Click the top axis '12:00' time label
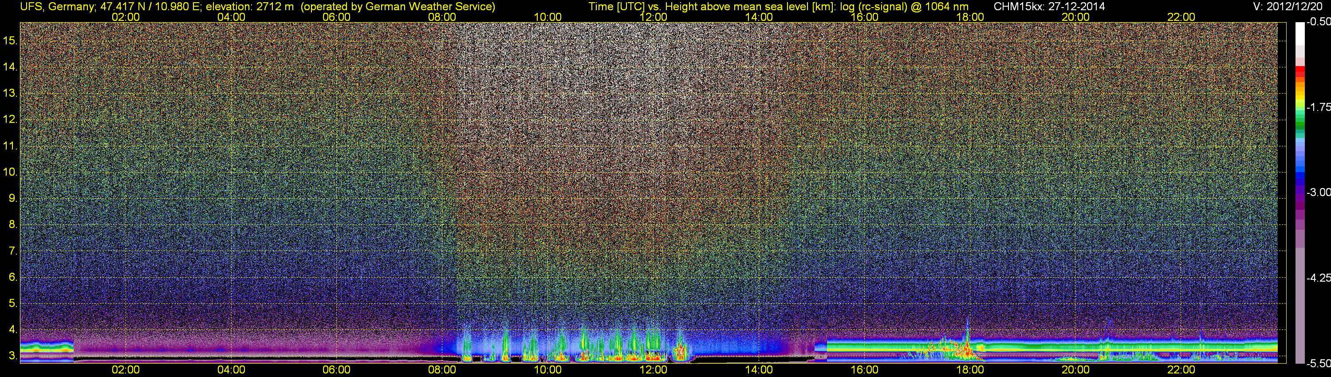 coord(653,17)
